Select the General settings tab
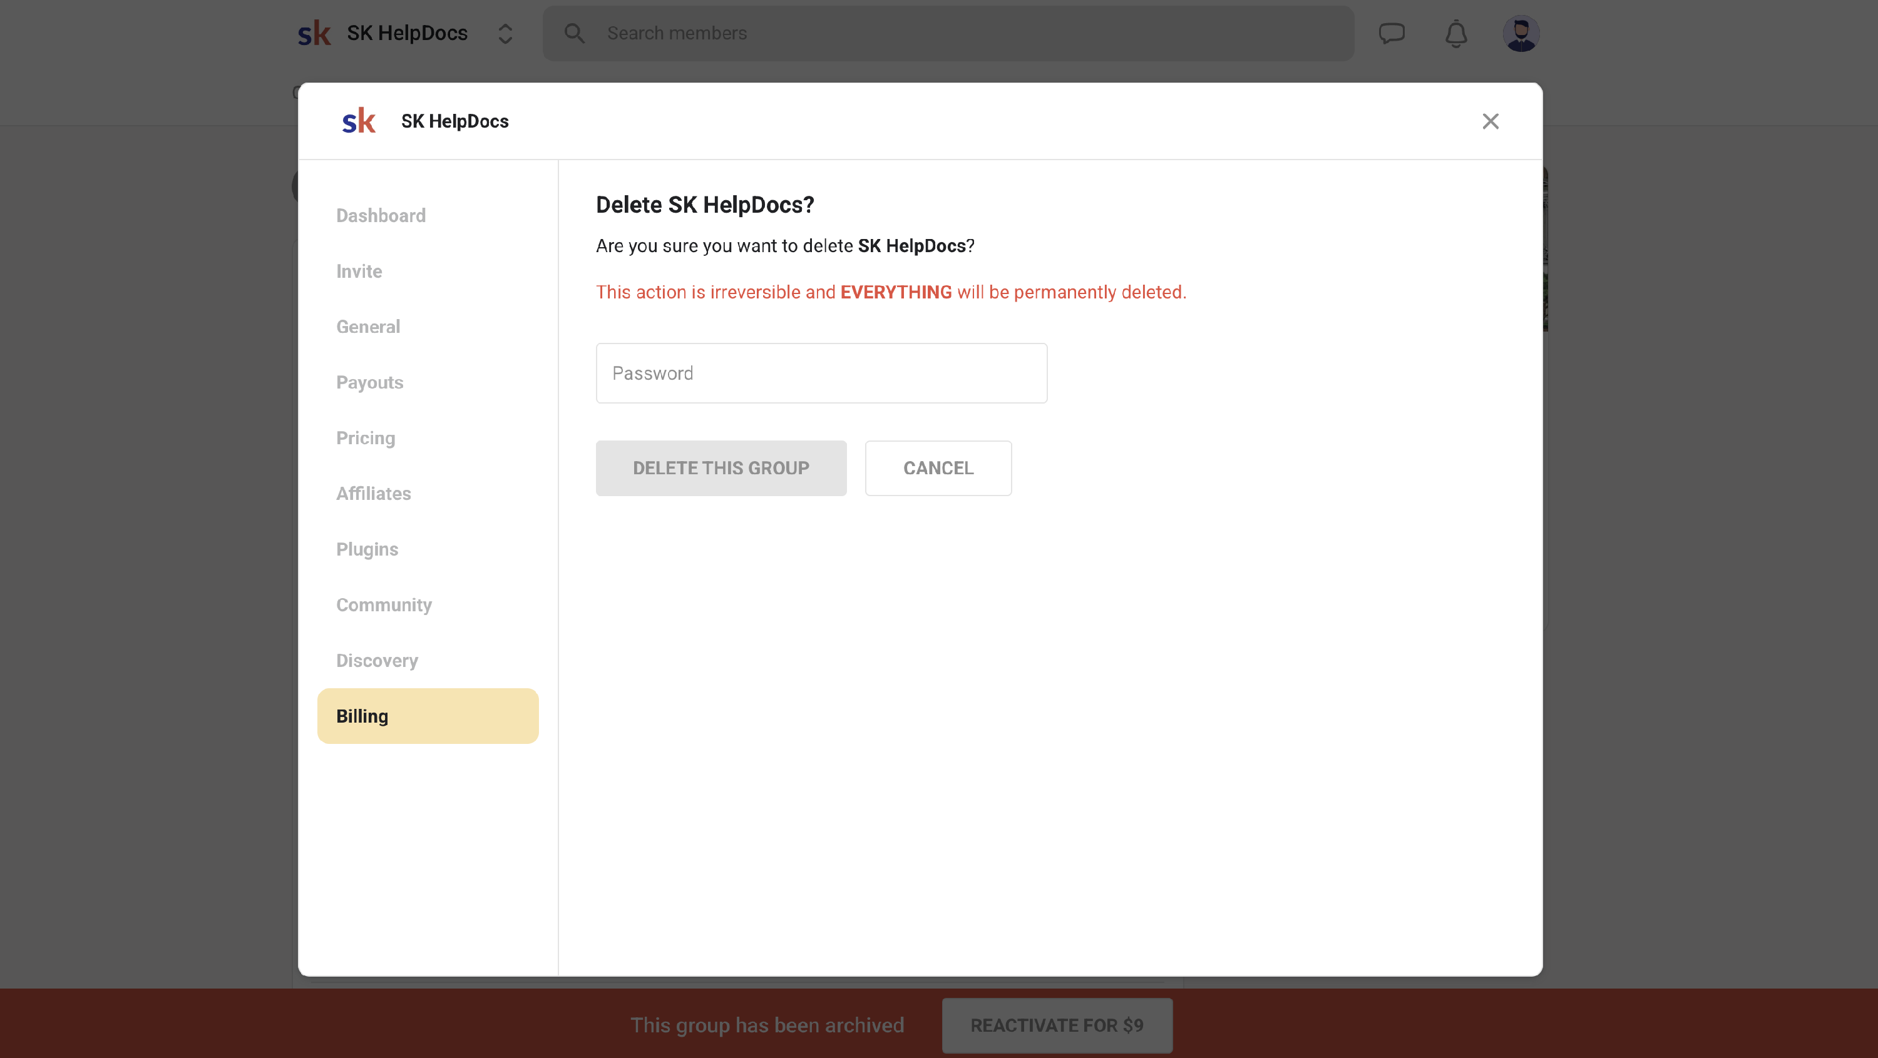This screenshot has height=1058, width=1878. (x=367, y=327)
